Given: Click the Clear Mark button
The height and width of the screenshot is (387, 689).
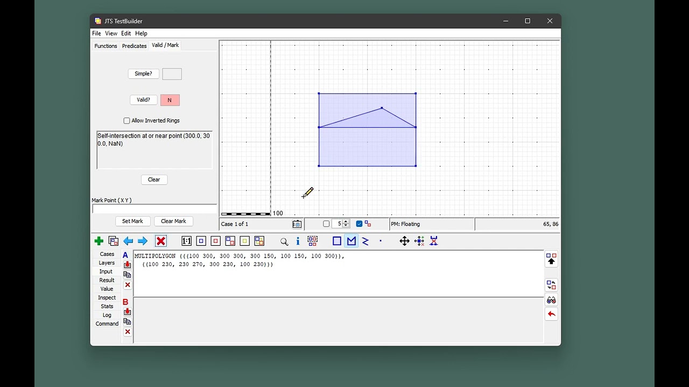Looking at the screenshot, I should pos(173,221).
